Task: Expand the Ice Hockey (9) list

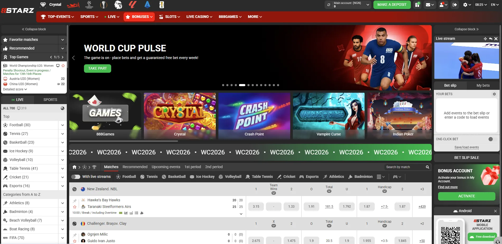Action: (63, 151)
